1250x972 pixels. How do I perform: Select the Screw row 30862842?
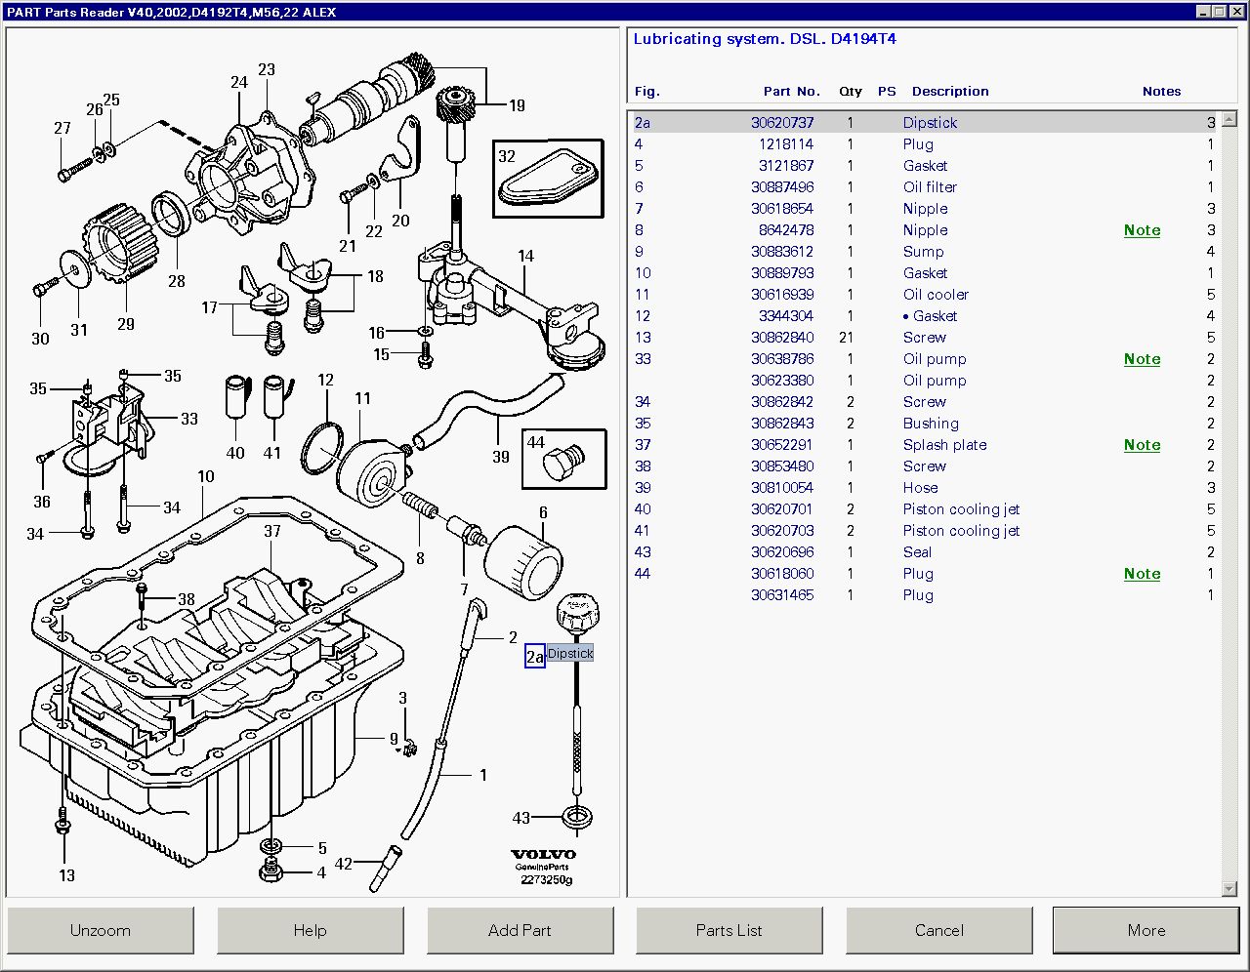924,402
